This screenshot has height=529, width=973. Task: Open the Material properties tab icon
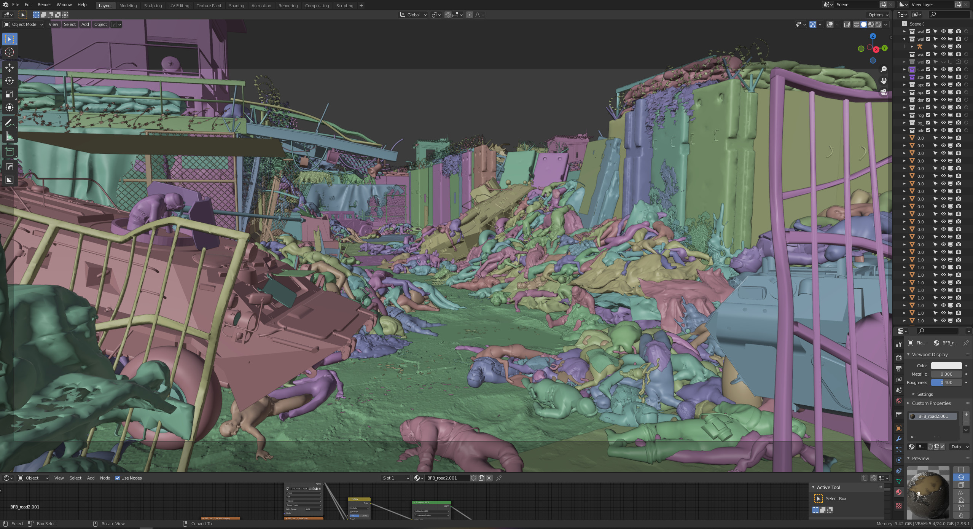(899, 492)
